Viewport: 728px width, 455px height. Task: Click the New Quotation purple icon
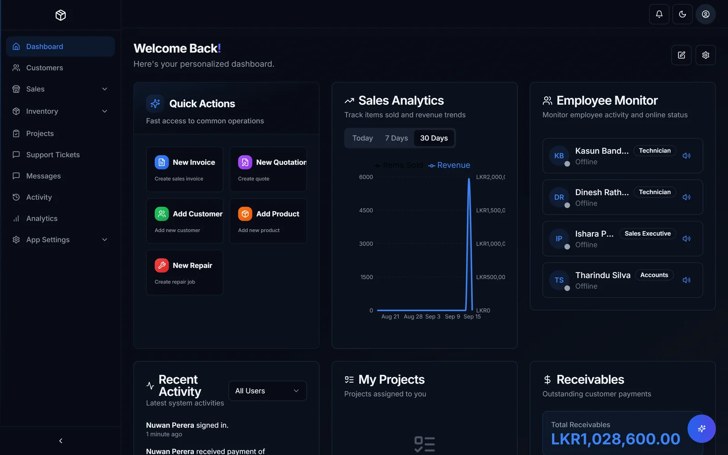(x=245, y=162)
